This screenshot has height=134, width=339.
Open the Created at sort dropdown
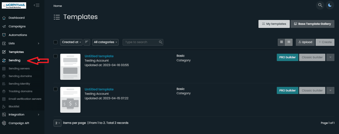(x=71, y=42)
